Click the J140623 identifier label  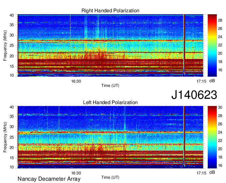[194, 95]
